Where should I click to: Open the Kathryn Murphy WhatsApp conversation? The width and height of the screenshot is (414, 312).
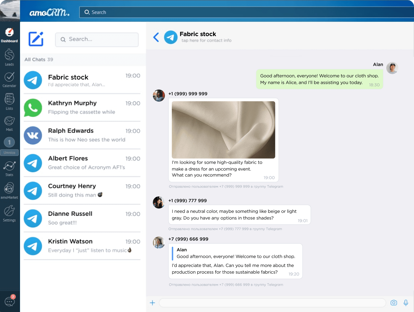tap(82, 107)
